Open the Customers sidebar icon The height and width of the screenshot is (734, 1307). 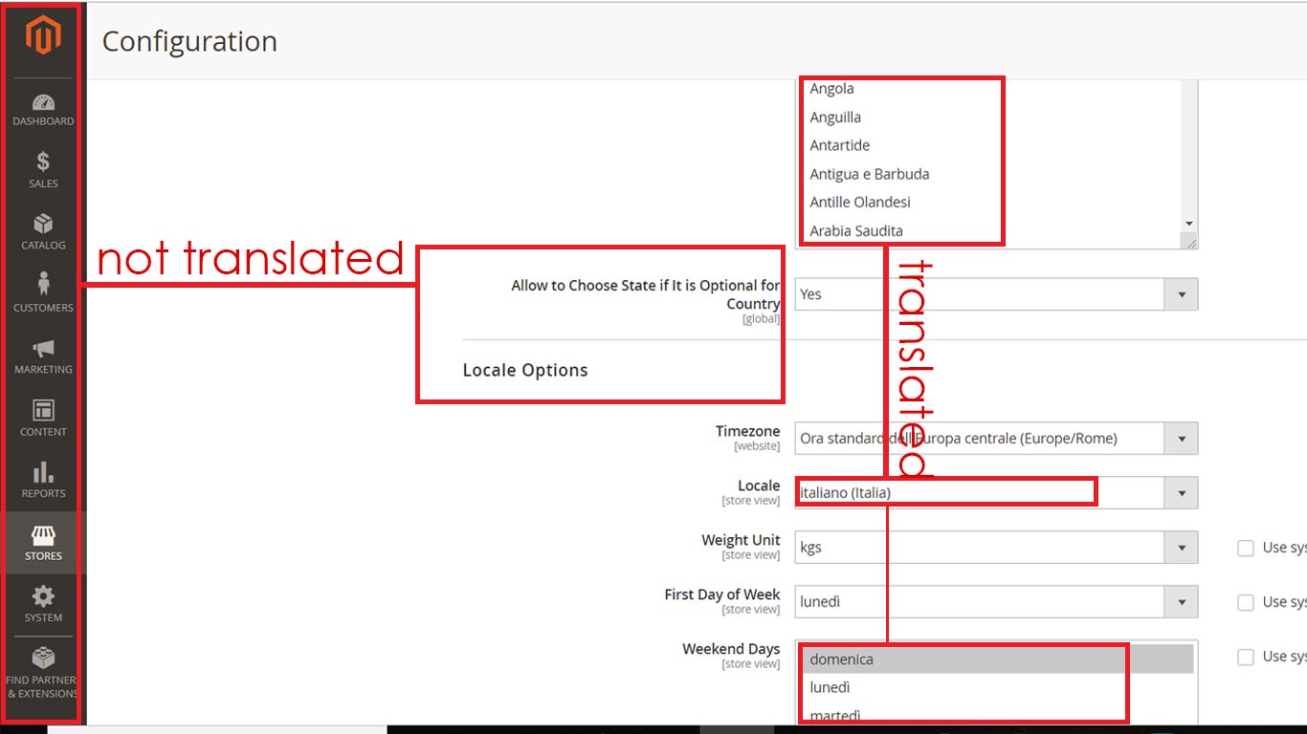[43, 286]
